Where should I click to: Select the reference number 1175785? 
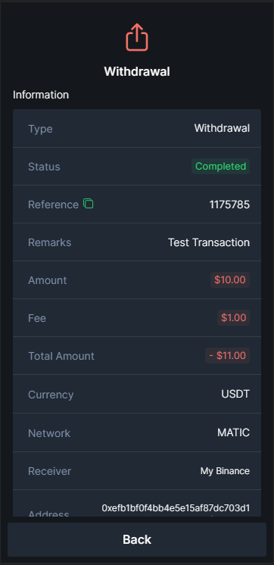click(229, 204)
